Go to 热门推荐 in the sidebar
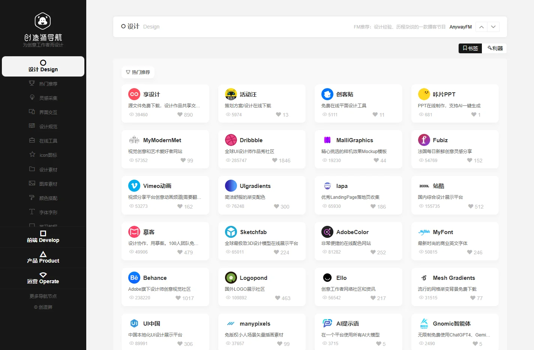534x350 pixels. point(43,84)
